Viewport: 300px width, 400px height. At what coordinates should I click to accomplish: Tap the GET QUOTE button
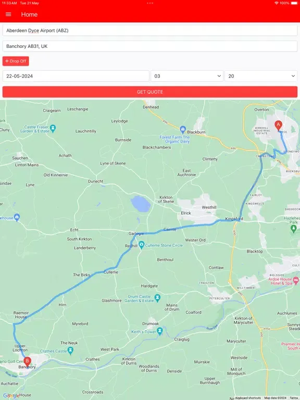point(150,92)
